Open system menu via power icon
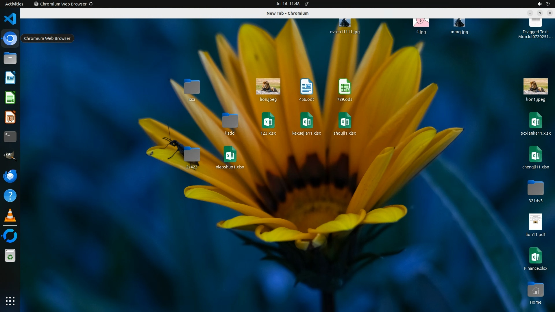Screen dimensions: 555x312 tap(547, 4)
